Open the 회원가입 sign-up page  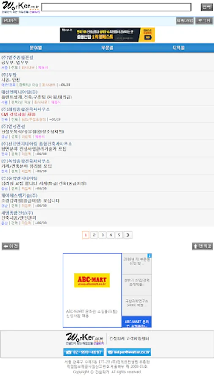pos(185,21)
